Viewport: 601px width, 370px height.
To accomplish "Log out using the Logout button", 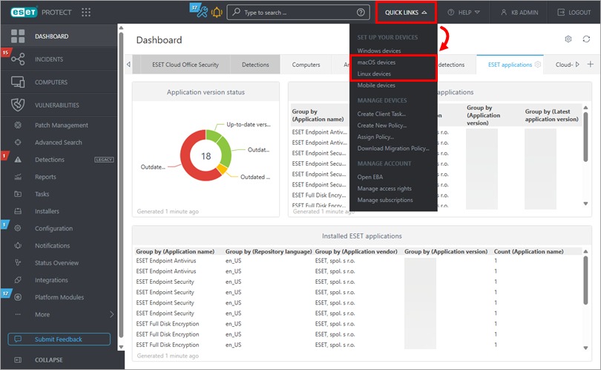I will point(574,13).
